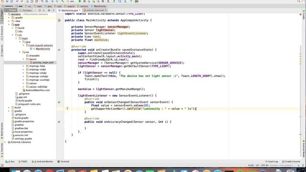The width and height of the screenshot is (306, 172).
Task: Click override gutter icon next to onCreate
Action: point(59,50)
